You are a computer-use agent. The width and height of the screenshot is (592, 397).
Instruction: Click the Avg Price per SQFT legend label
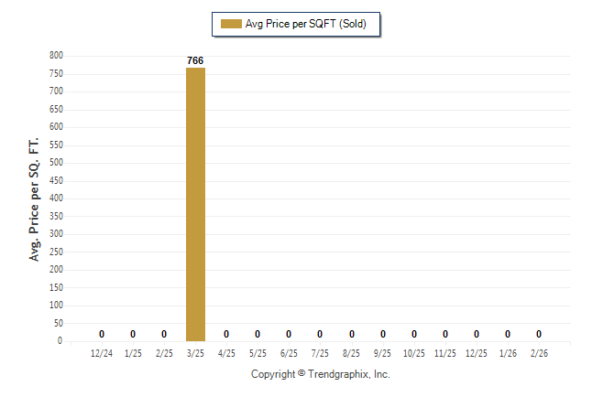point(305,24)
